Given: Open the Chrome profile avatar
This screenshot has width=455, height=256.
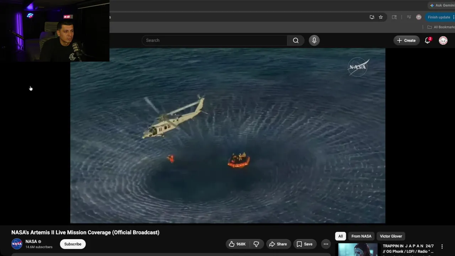Looking at the screenshot, I should 419,17.
